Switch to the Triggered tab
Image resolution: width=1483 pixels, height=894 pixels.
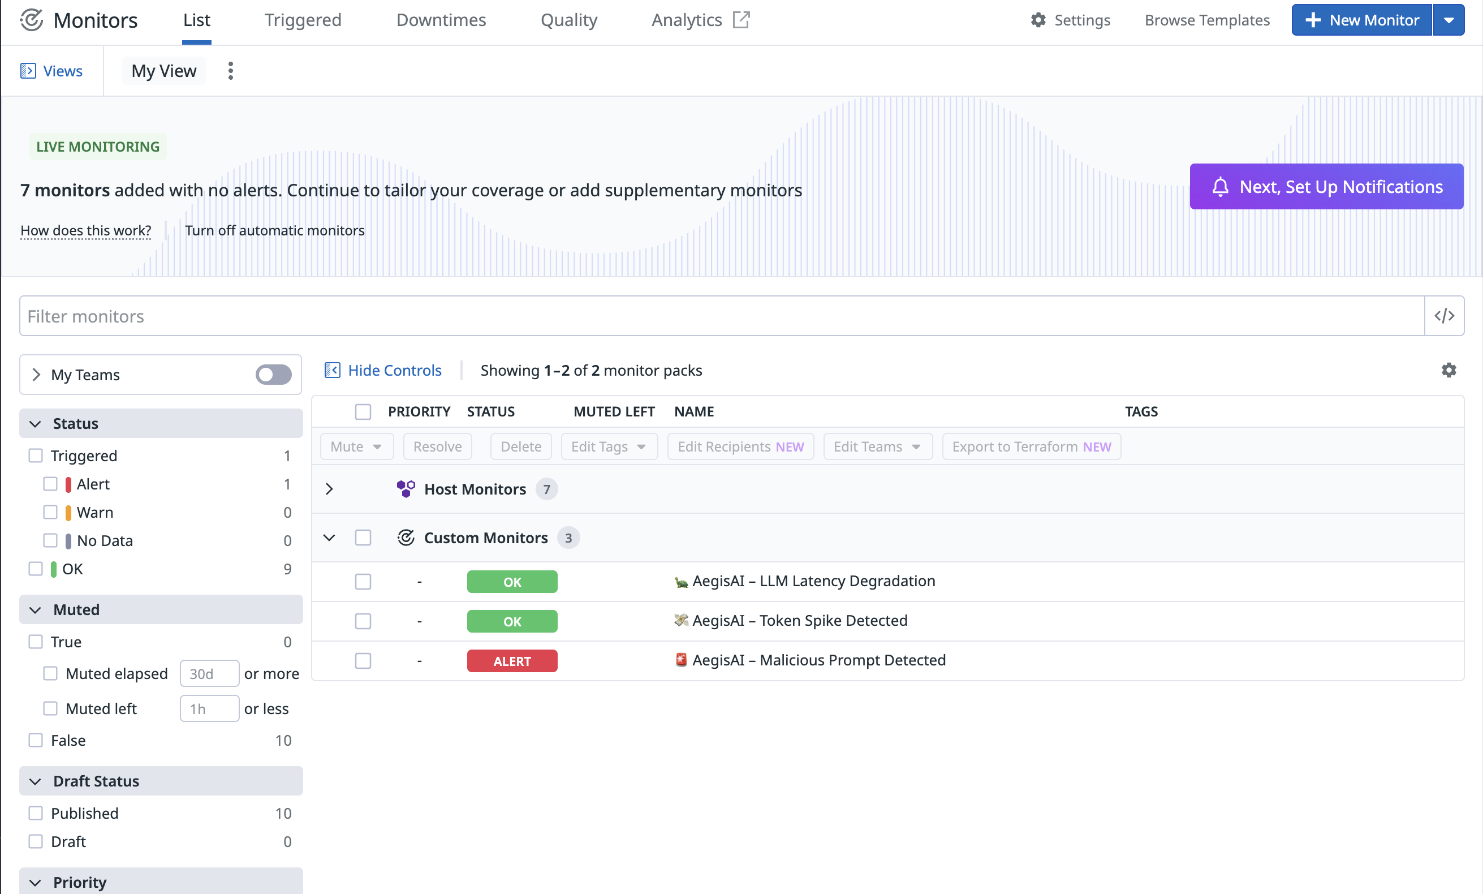click(x=303, y=20)
